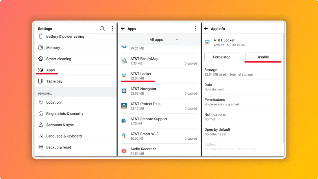Select AT&T Navigator in apps list
318x179 pixels.
click(159, 91)
